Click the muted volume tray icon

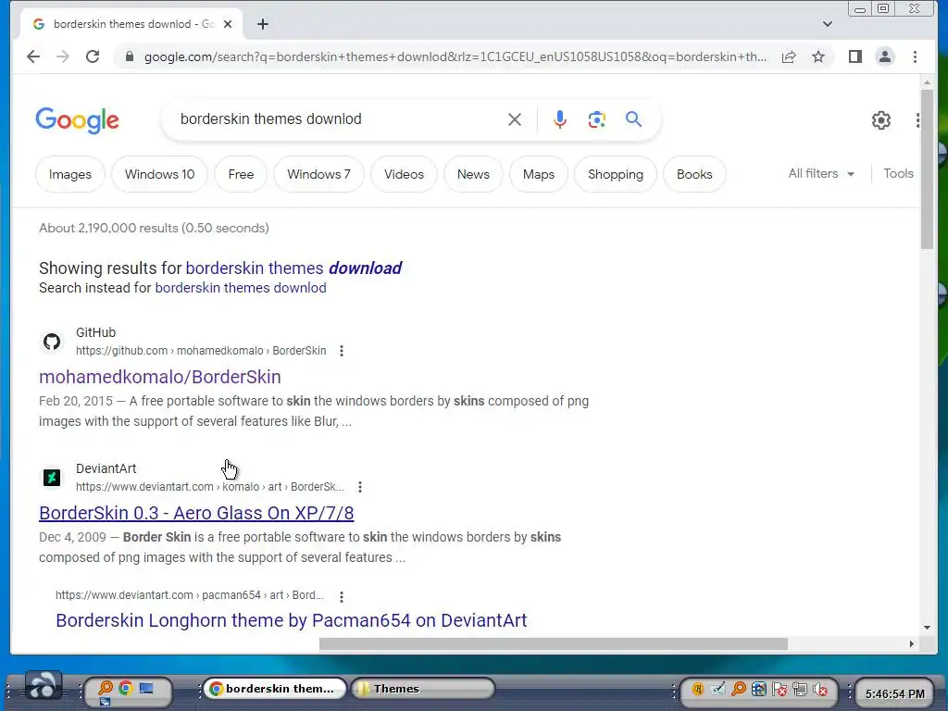(820, 689)
